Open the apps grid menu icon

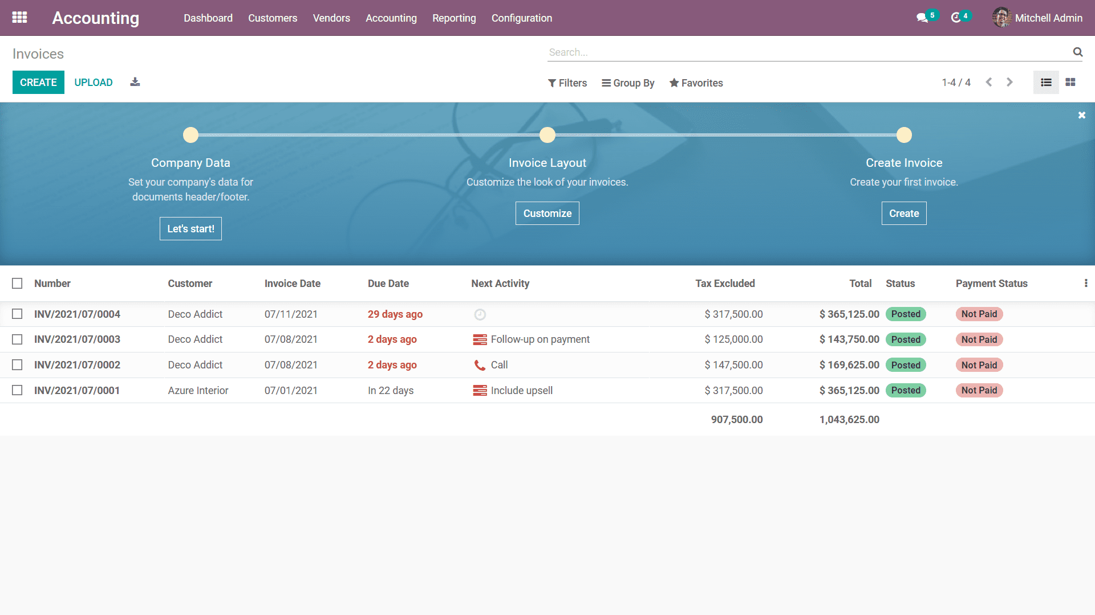tap(19, 18)
